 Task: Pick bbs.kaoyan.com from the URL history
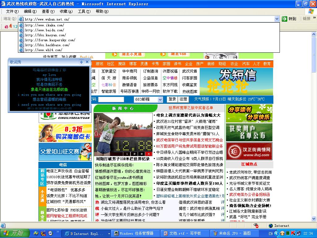tap(45, 35)
